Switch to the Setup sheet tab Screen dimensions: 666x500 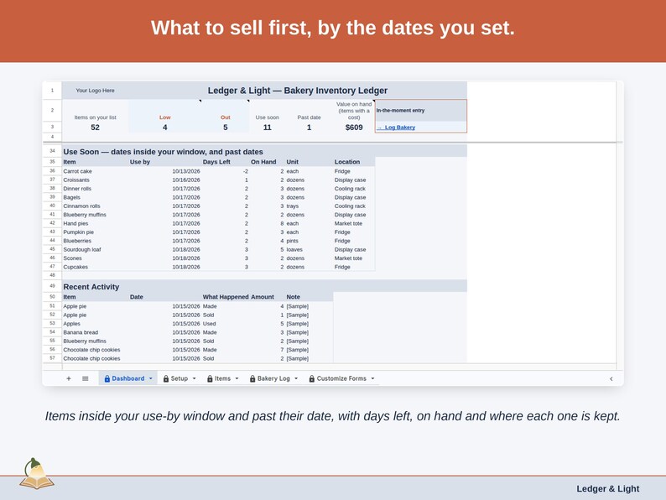click(x=180, y=378)
